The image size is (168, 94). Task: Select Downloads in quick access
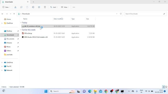point(10,35)
